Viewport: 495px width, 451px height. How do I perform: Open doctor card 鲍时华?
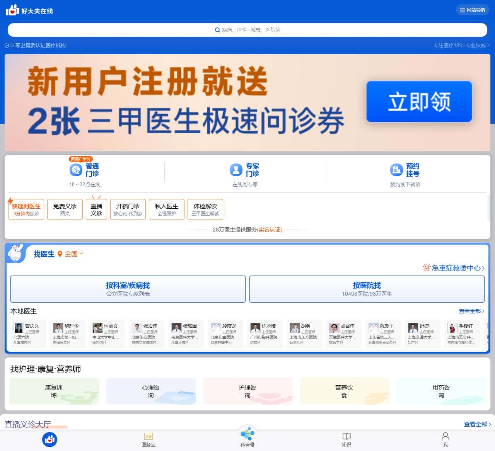tap(68, 334)
